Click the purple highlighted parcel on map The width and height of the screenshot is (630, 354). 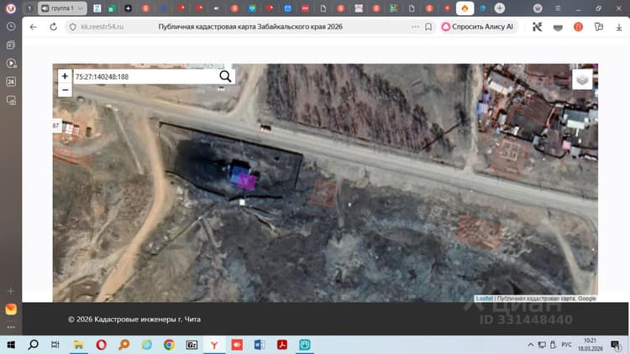tap(246, 181)
